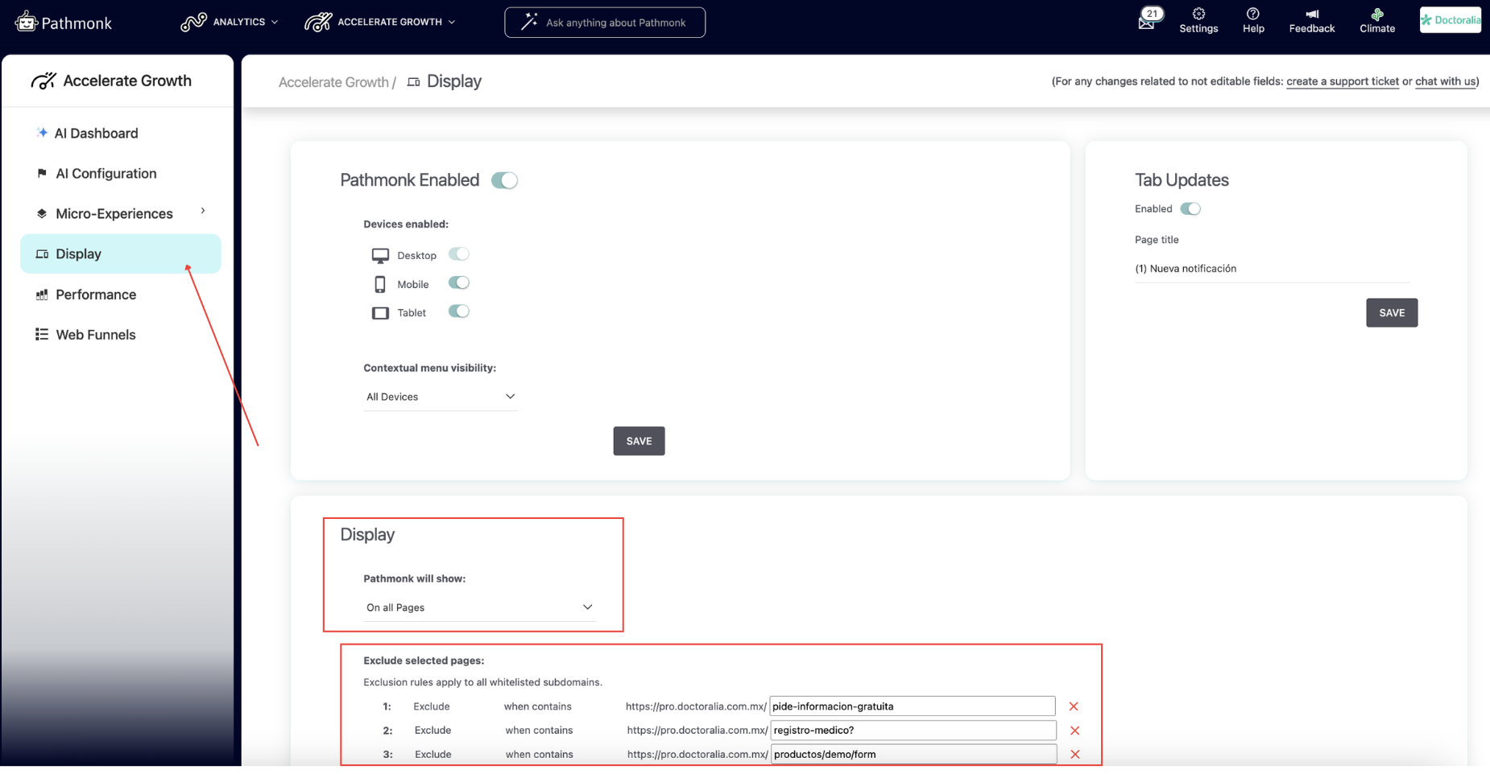
Task: Expand the Micro-Experiences submenu arrow
Action: click(x=203, y=211)
